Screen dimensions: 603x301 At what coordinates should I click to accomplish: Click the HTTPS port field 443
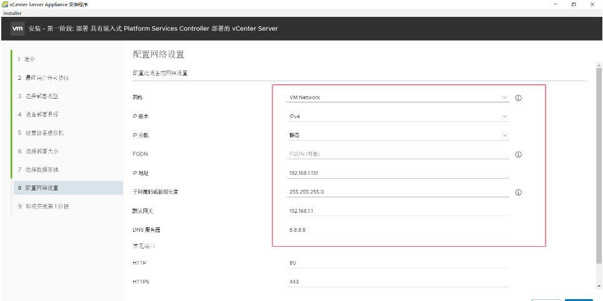pyautogui.click(x=397, y=282)
